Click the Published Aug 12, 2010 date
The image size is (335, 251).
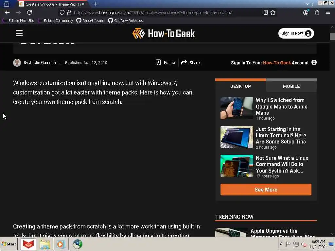point(86,63)
